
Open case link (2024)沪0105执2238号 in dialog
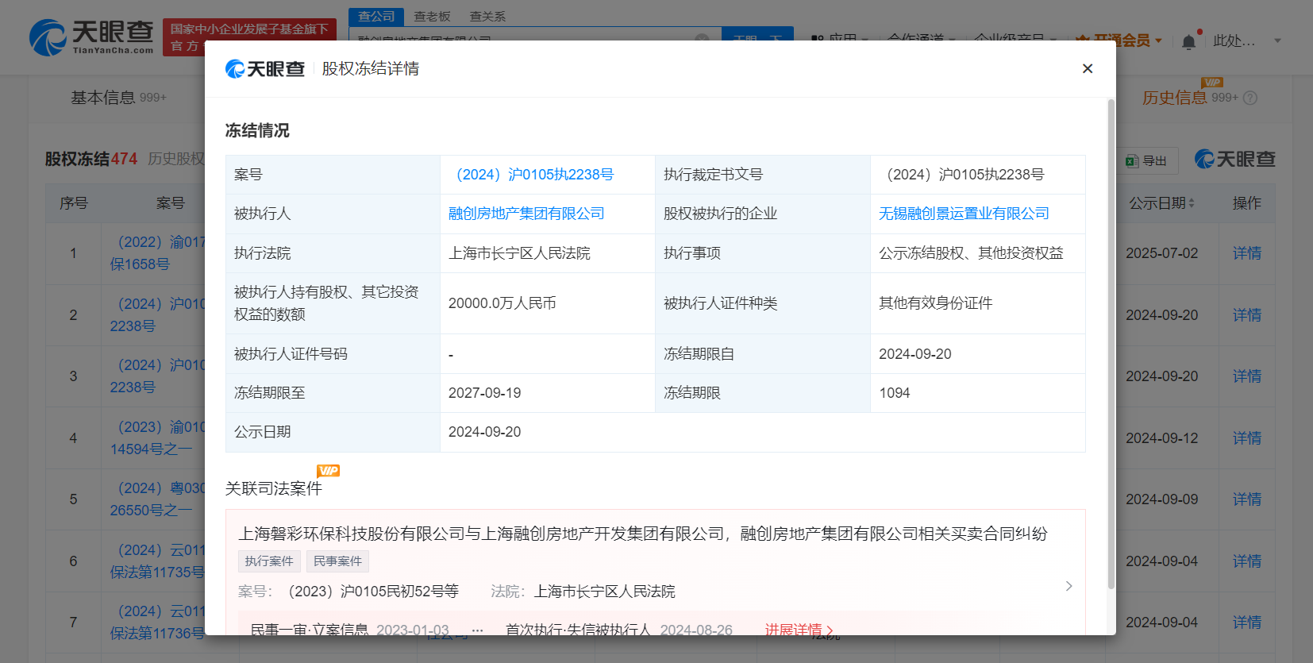click(x=531, y=175)
